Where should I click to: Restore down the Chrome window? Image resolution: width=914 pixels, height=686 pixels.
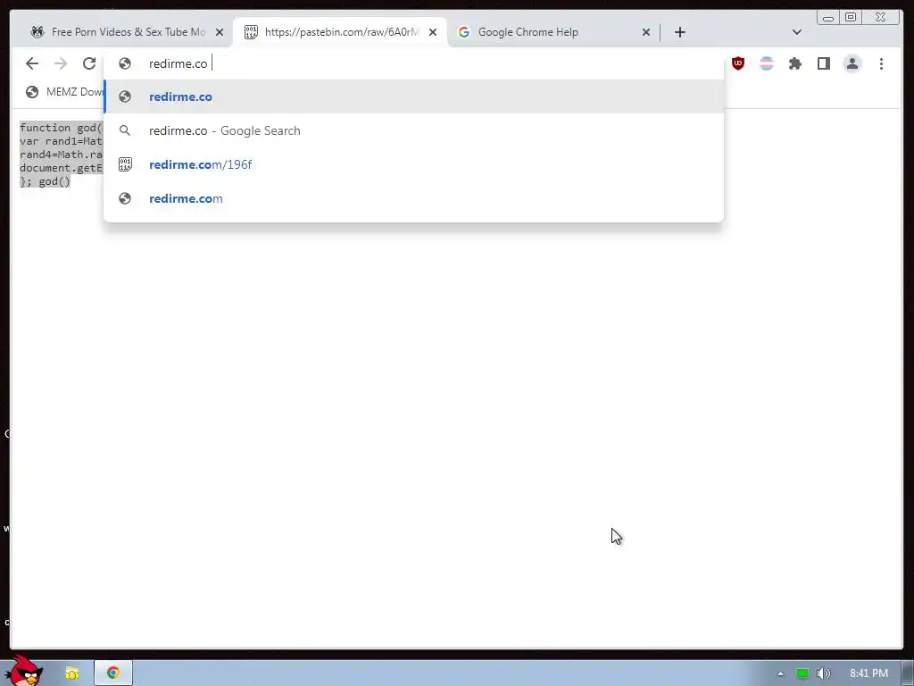pos(851,18)
